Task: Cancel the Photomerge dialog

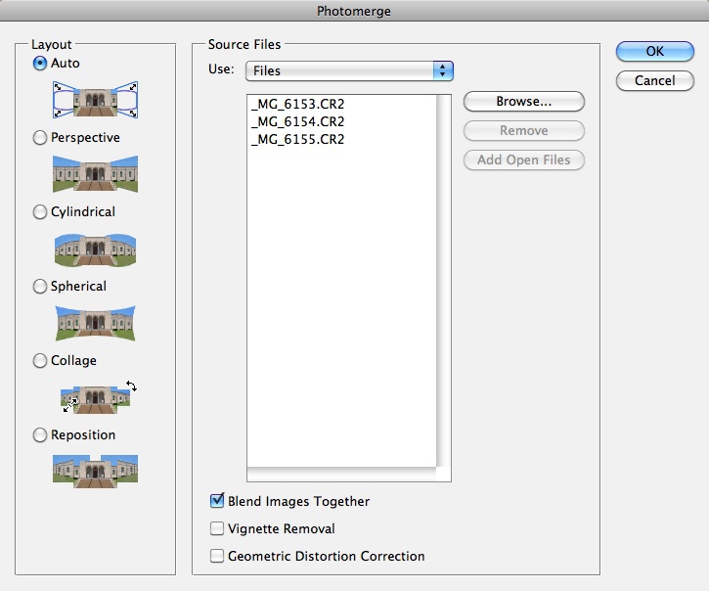Action: [x=654, y=80]
